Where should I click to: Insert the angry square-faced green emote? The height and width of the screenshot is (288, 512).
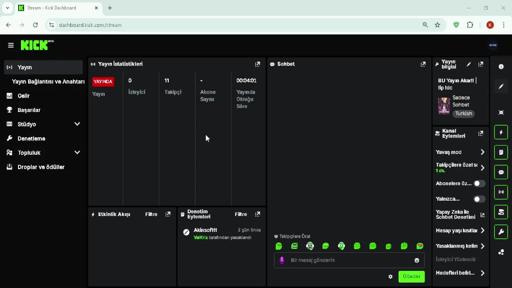click(294, 246)
